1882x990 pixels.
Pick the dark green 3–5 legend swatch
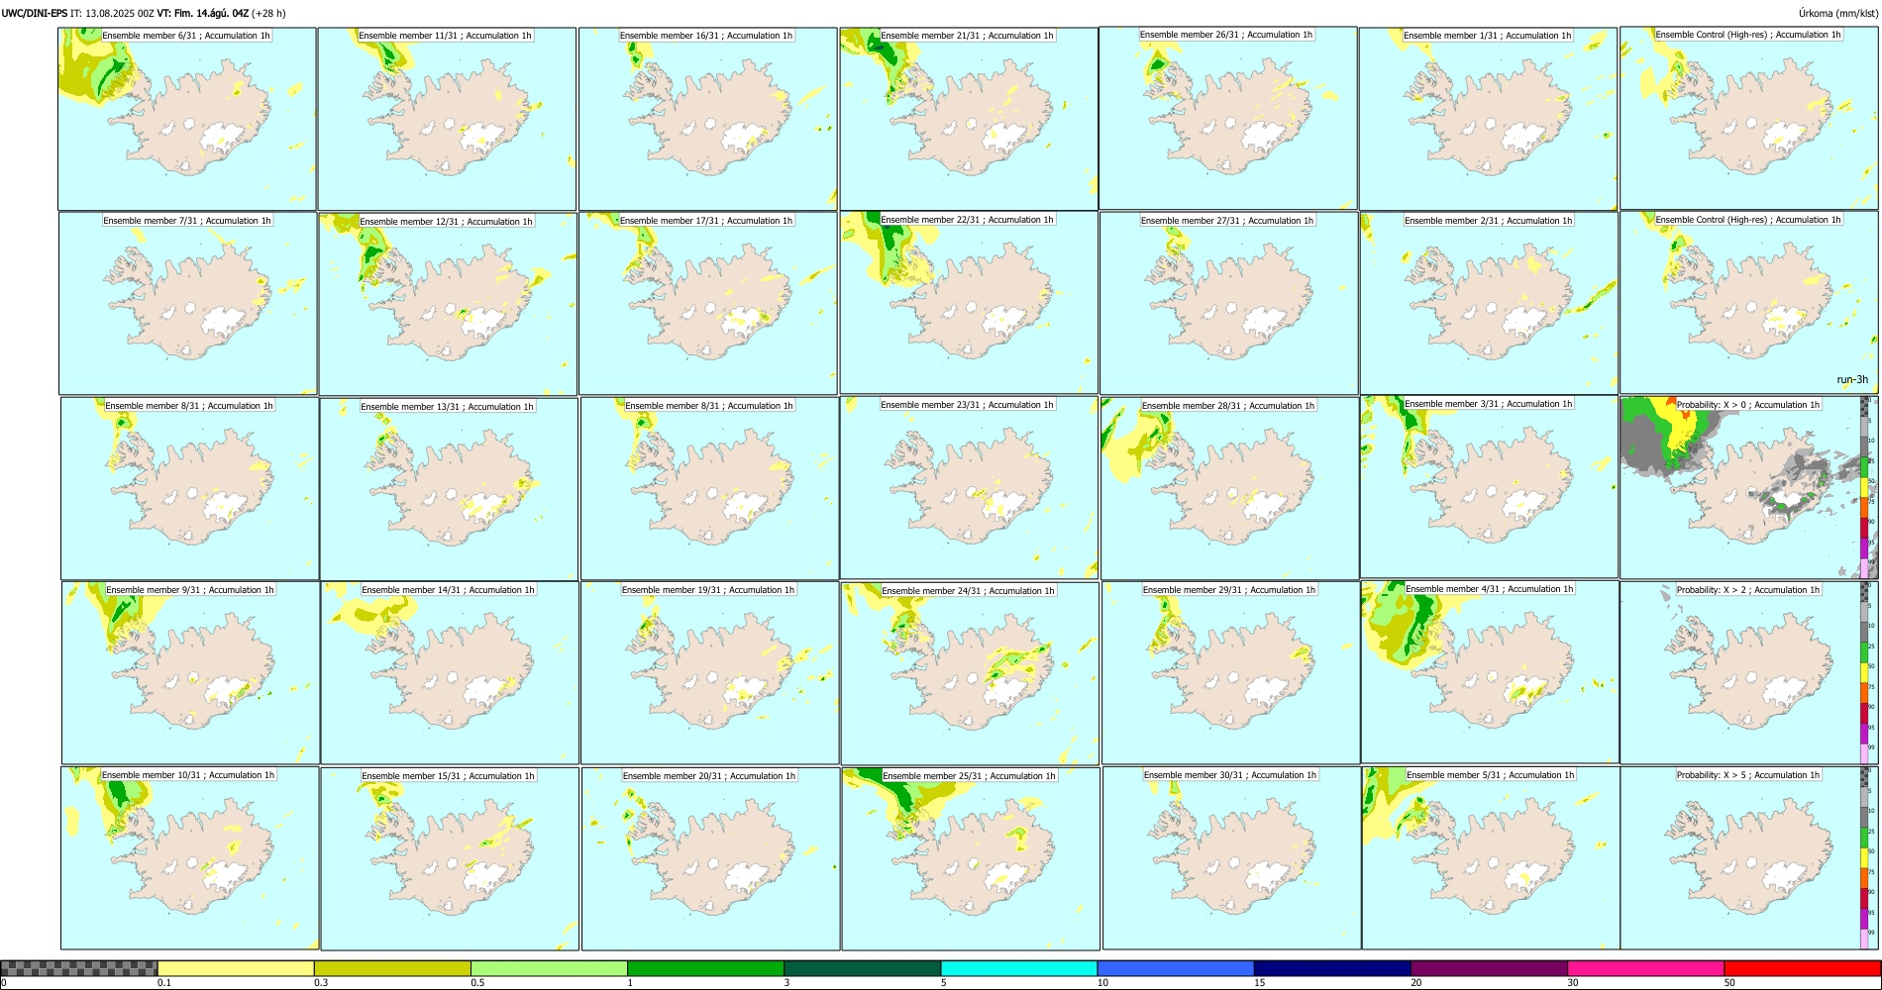tap(863, 968)
